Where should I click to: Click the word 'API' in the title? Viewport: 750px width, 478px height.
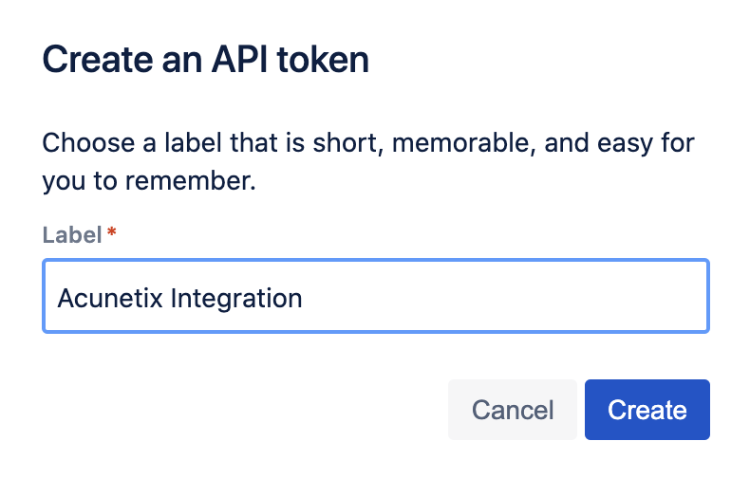pyautogui.click(x=239, y=60)
